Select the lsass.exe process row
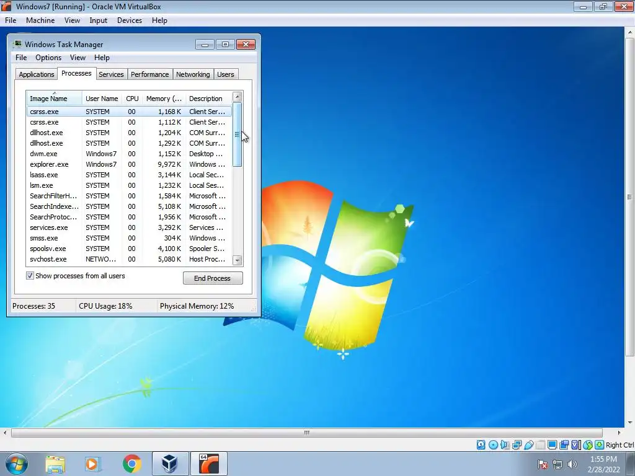This screenshot has width=635, height=476. pyautogui.click(x=129, y=175)
